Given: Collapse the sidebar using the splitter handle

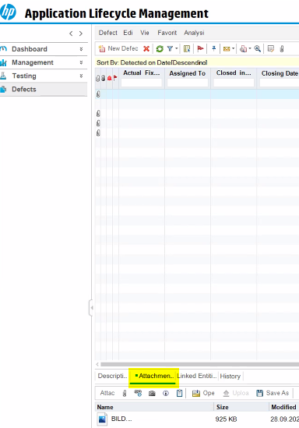Looking at the screenshot, I should click(91, 308).
